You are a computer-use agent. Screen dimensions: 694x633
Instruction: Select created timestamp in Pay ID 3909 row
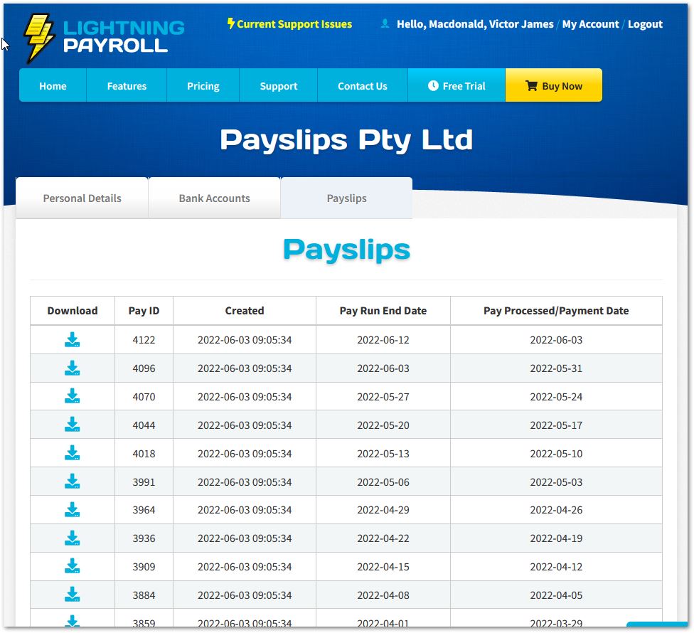pyautogui.click(x=245, y=567)
